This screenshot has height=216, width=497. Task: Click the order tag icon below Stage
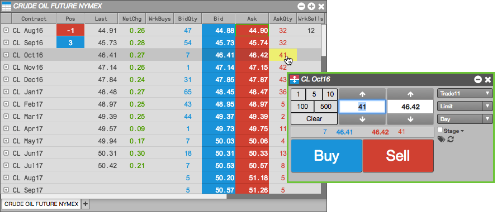point(441,139)
